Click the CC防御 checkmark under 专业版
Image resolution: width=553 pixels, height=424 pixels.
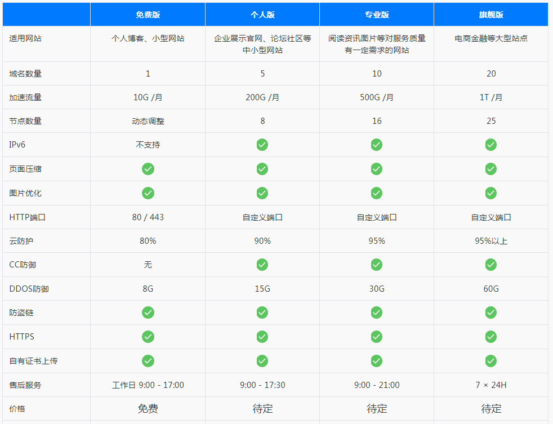[x=376, y=265]
